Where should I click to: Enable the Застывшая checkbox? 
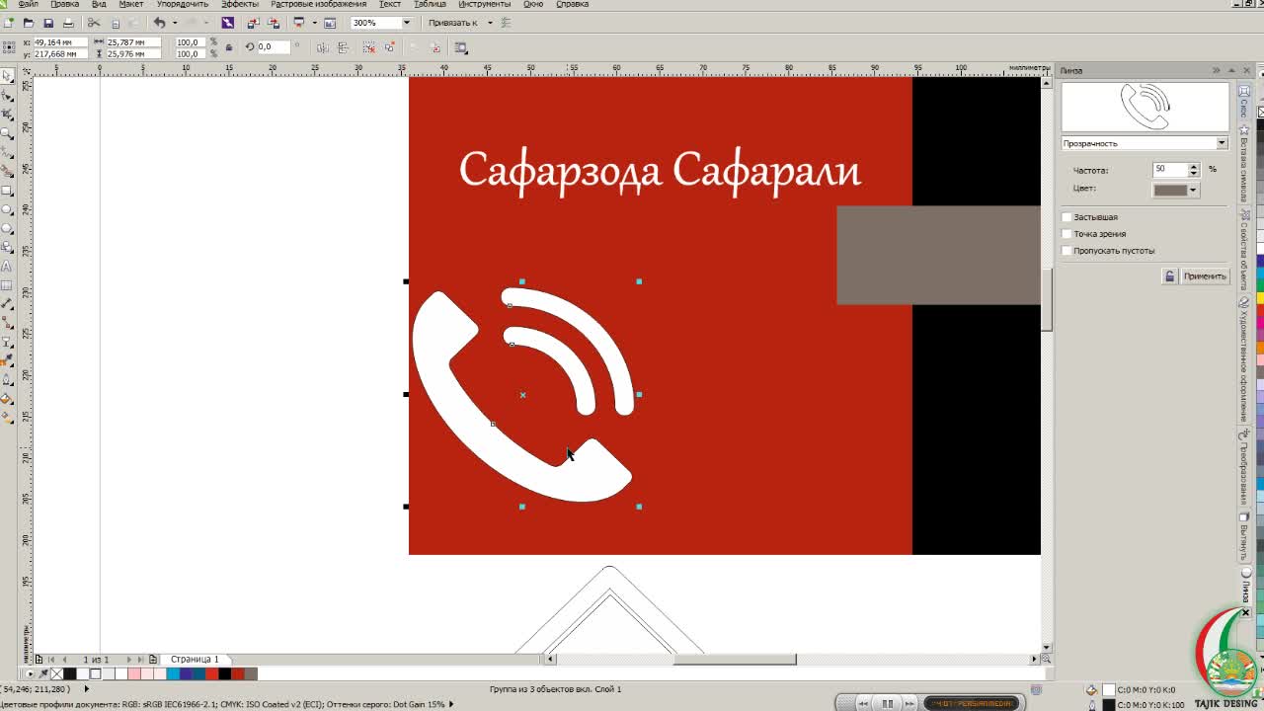click(1066, 217)
